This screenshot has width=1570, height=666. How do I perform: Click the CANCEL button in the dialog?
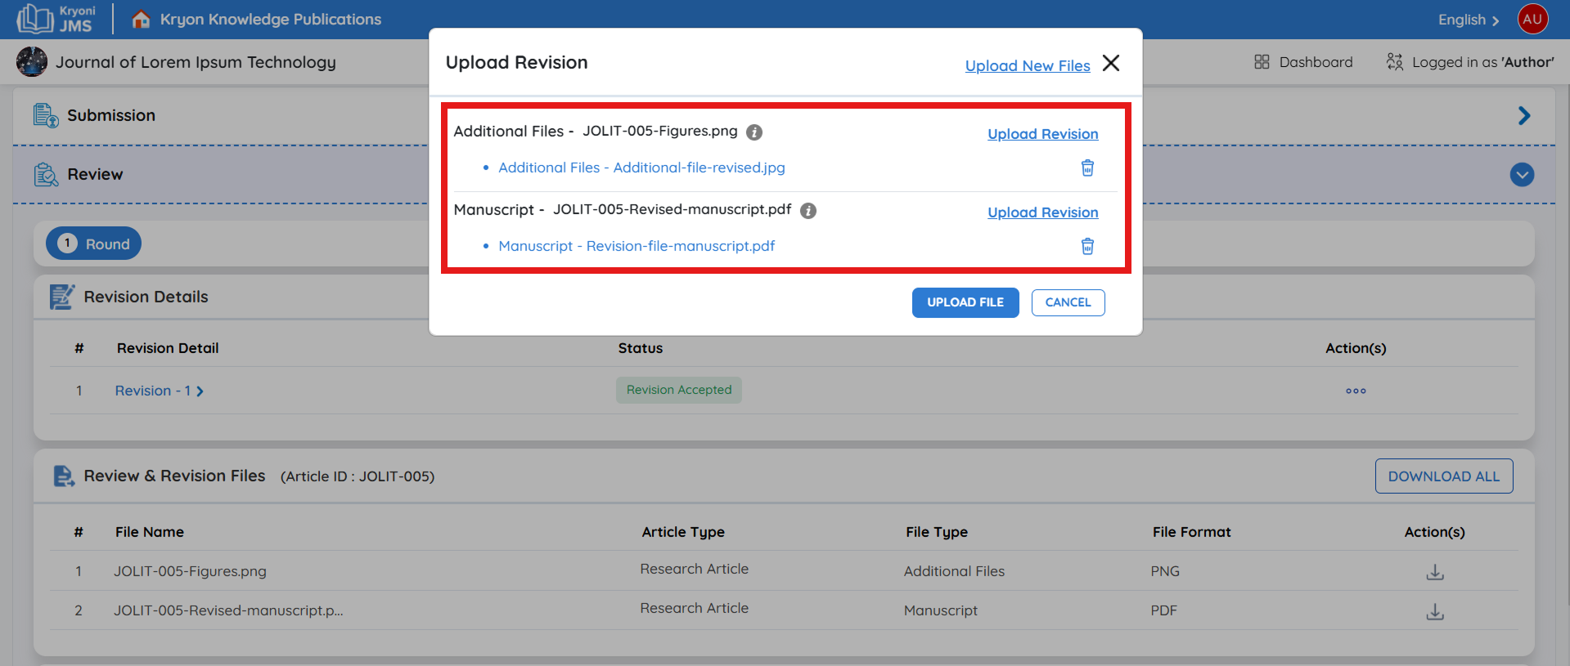pyautogui.click(x=1068, y=302)
